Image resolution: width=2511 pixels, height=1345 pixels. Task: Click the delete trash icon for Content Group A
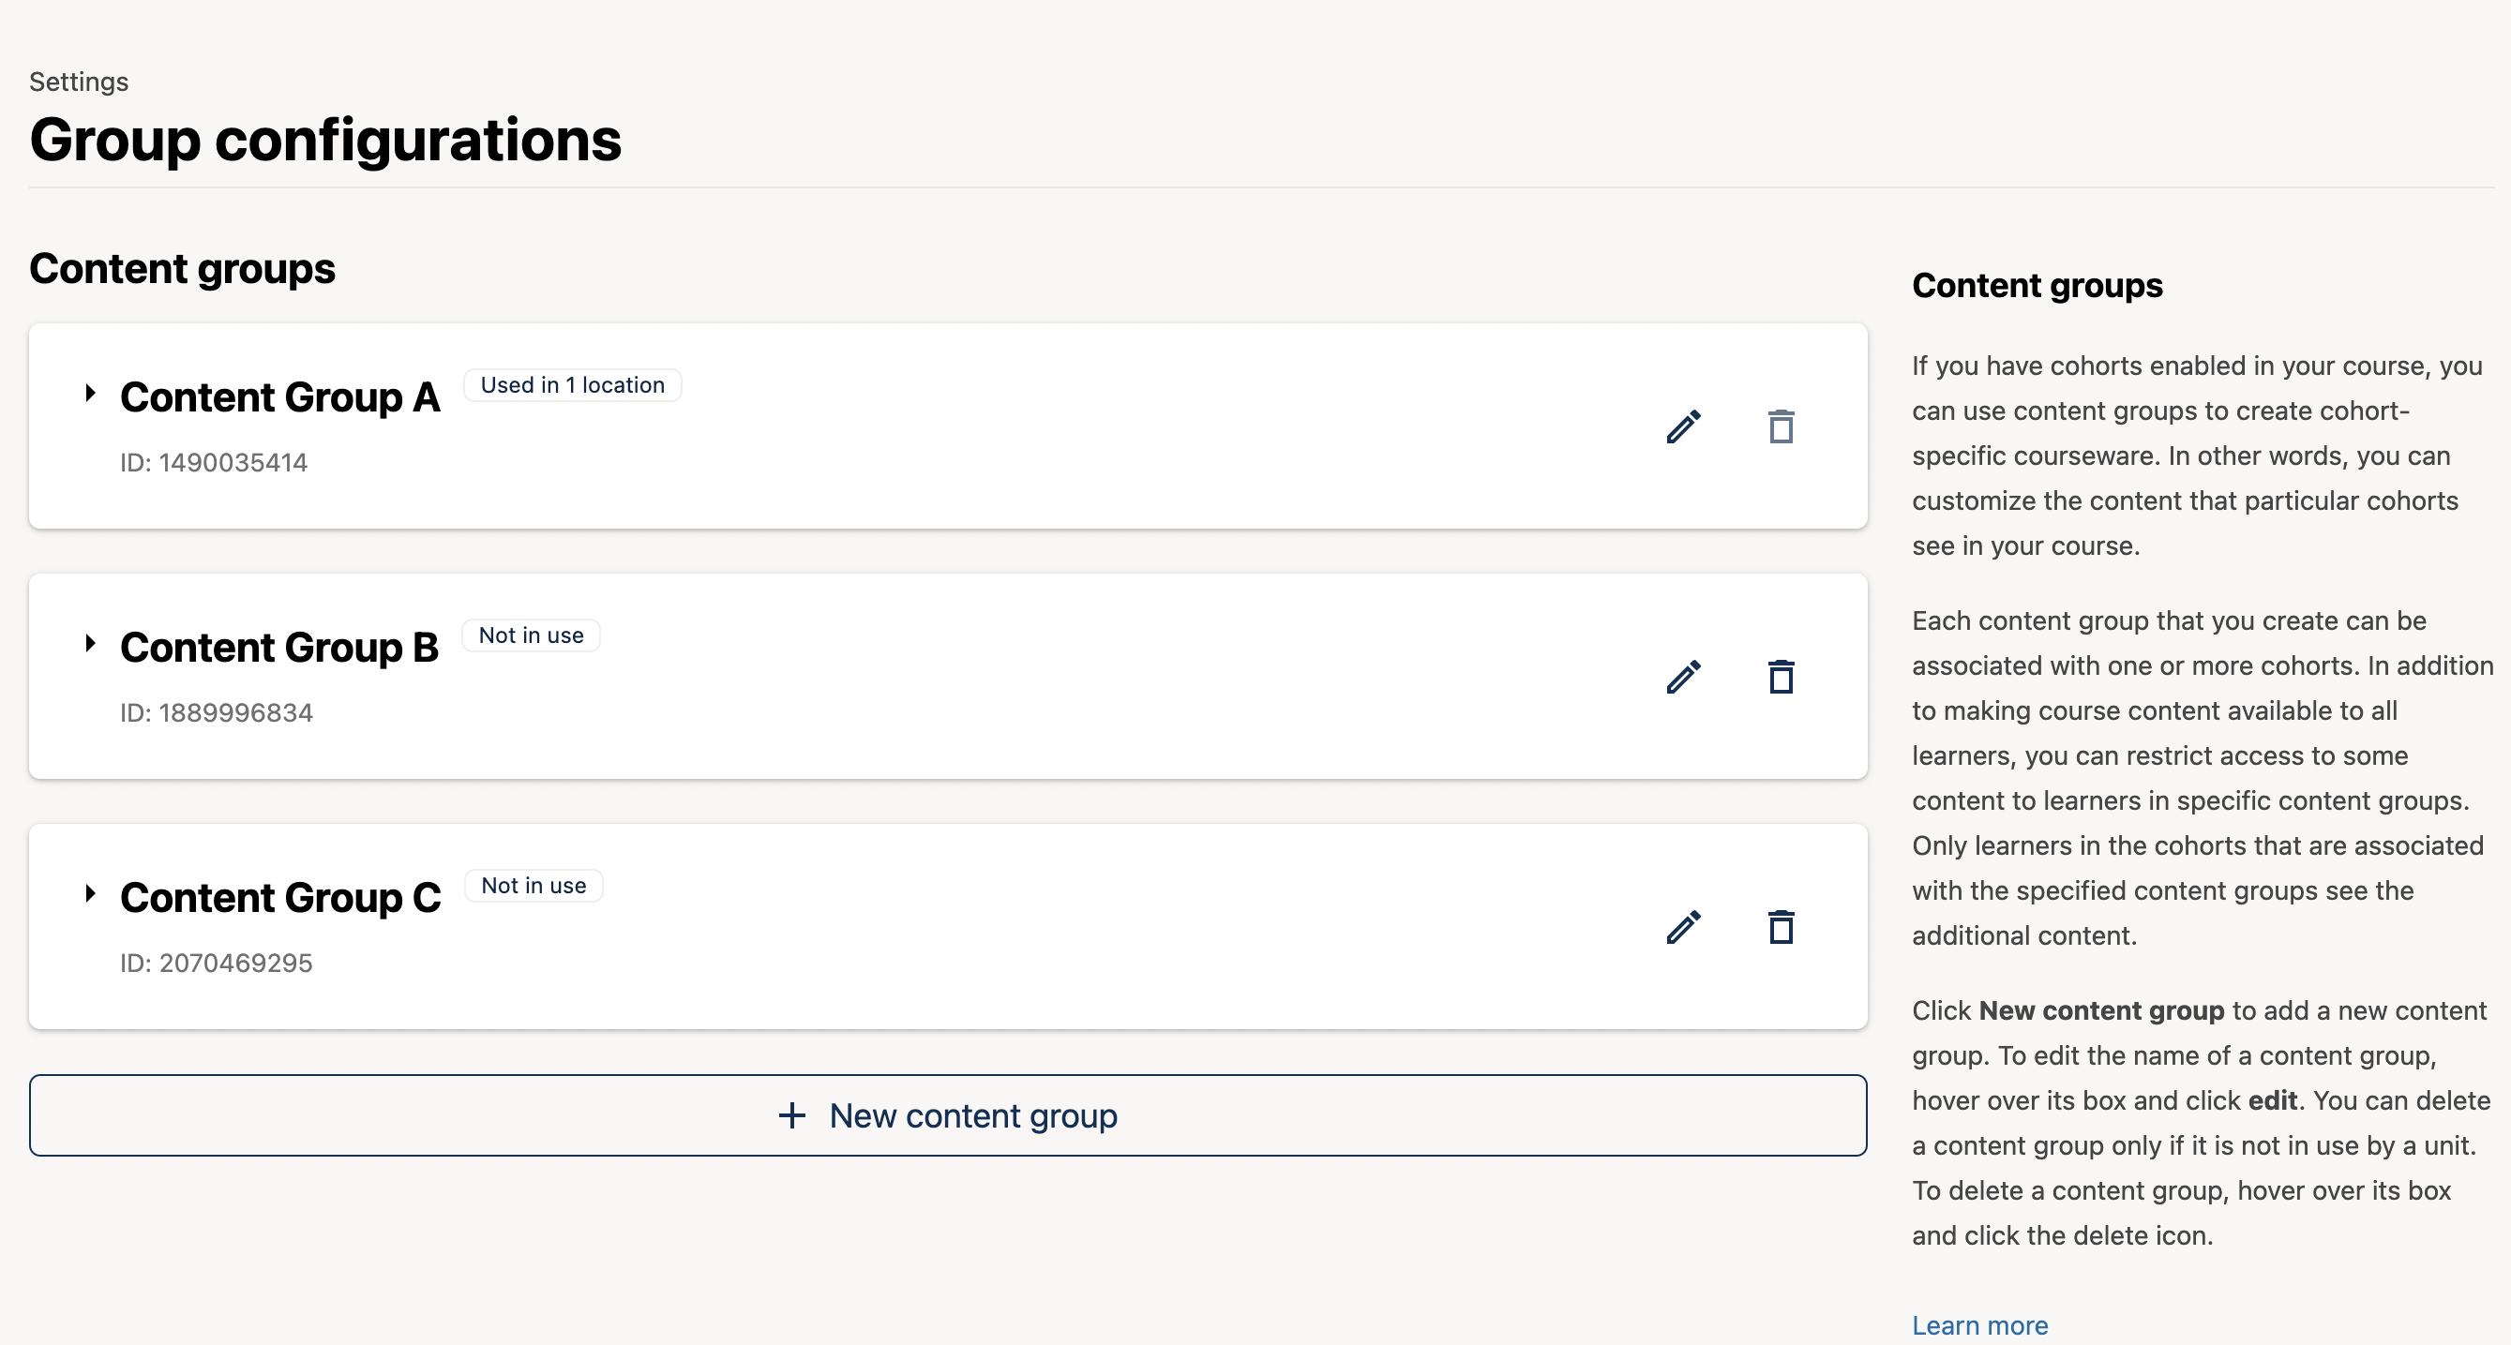[x=1782, y=426]
